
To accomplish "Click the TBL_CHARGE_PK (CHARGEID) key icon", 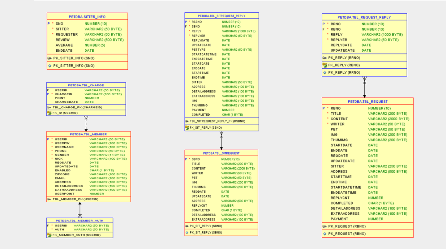I will 49,107.
